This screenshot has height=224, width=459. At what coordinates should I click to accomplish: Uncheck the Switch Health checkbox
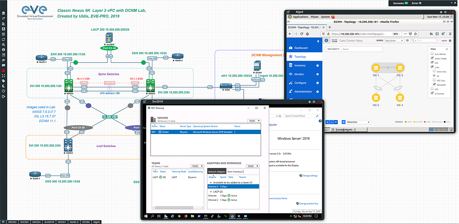coord(432,58)
